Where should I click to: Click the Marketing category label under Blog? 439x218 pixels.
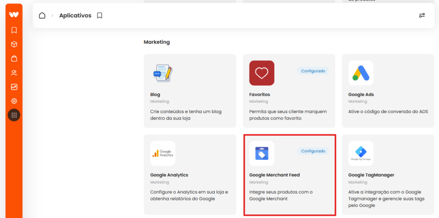[x=159, y=102]
